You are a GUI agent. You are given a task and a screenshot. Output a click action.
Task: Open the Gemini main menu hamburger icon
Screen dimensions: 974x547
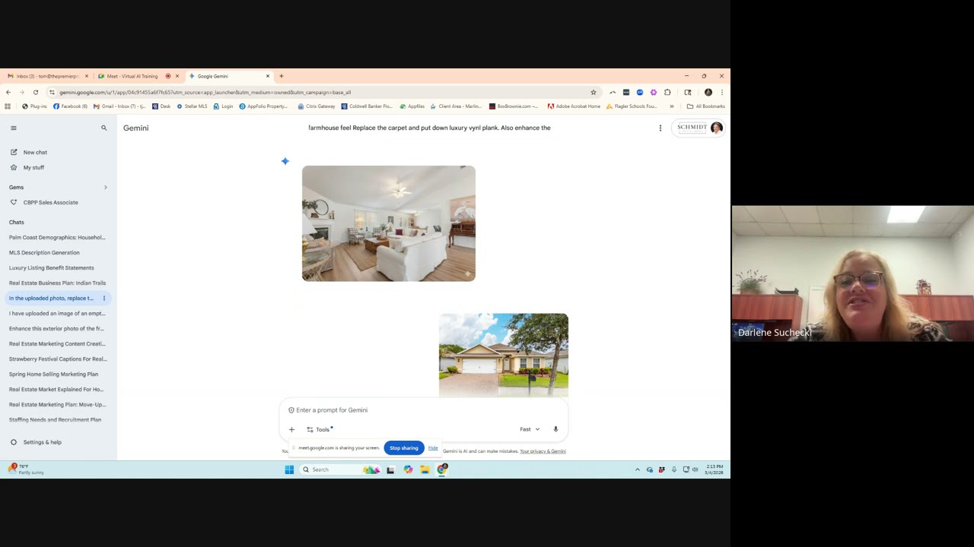[13, 128]
